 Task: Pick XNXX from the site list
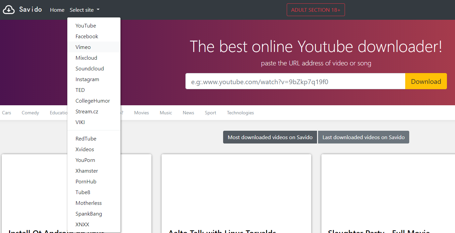pyautogui.click(x=94, y=224)
